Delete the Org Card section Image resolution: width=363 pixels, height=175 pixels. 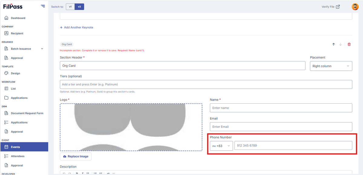349,44
